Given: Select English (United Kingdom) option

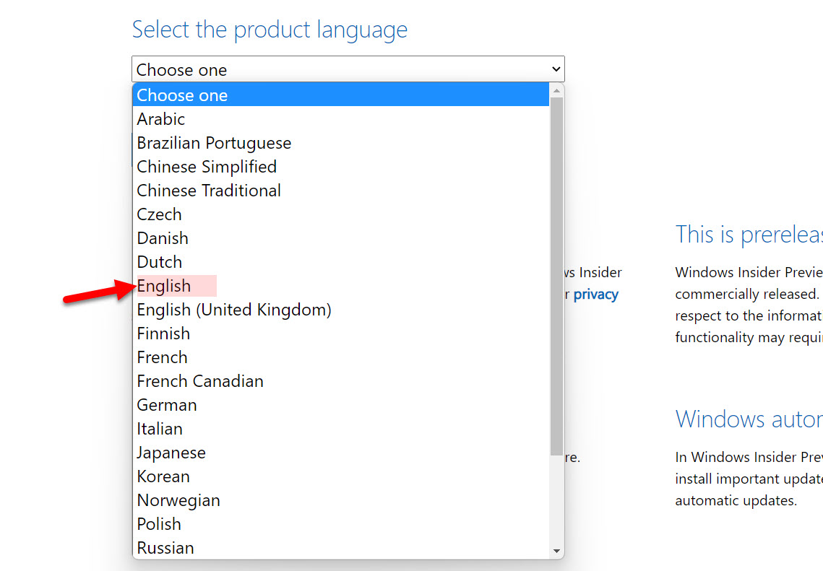Looking at the screenshot, I should [234, 310].
